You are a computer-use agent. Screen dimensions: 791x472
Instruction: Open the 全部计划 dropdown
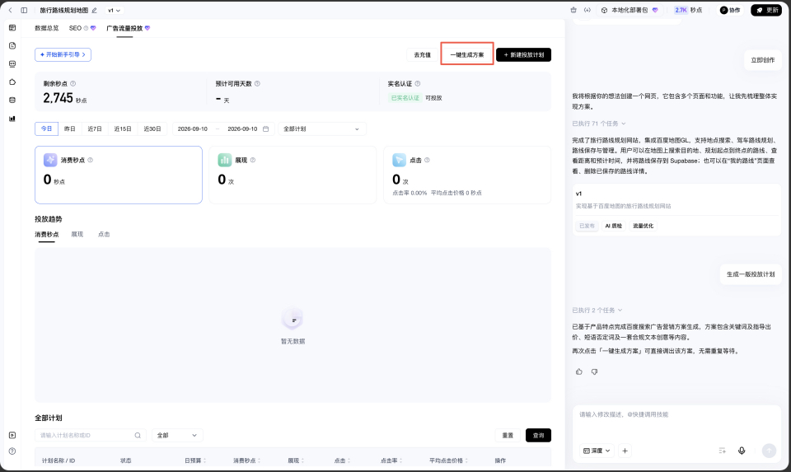[322, 129]
